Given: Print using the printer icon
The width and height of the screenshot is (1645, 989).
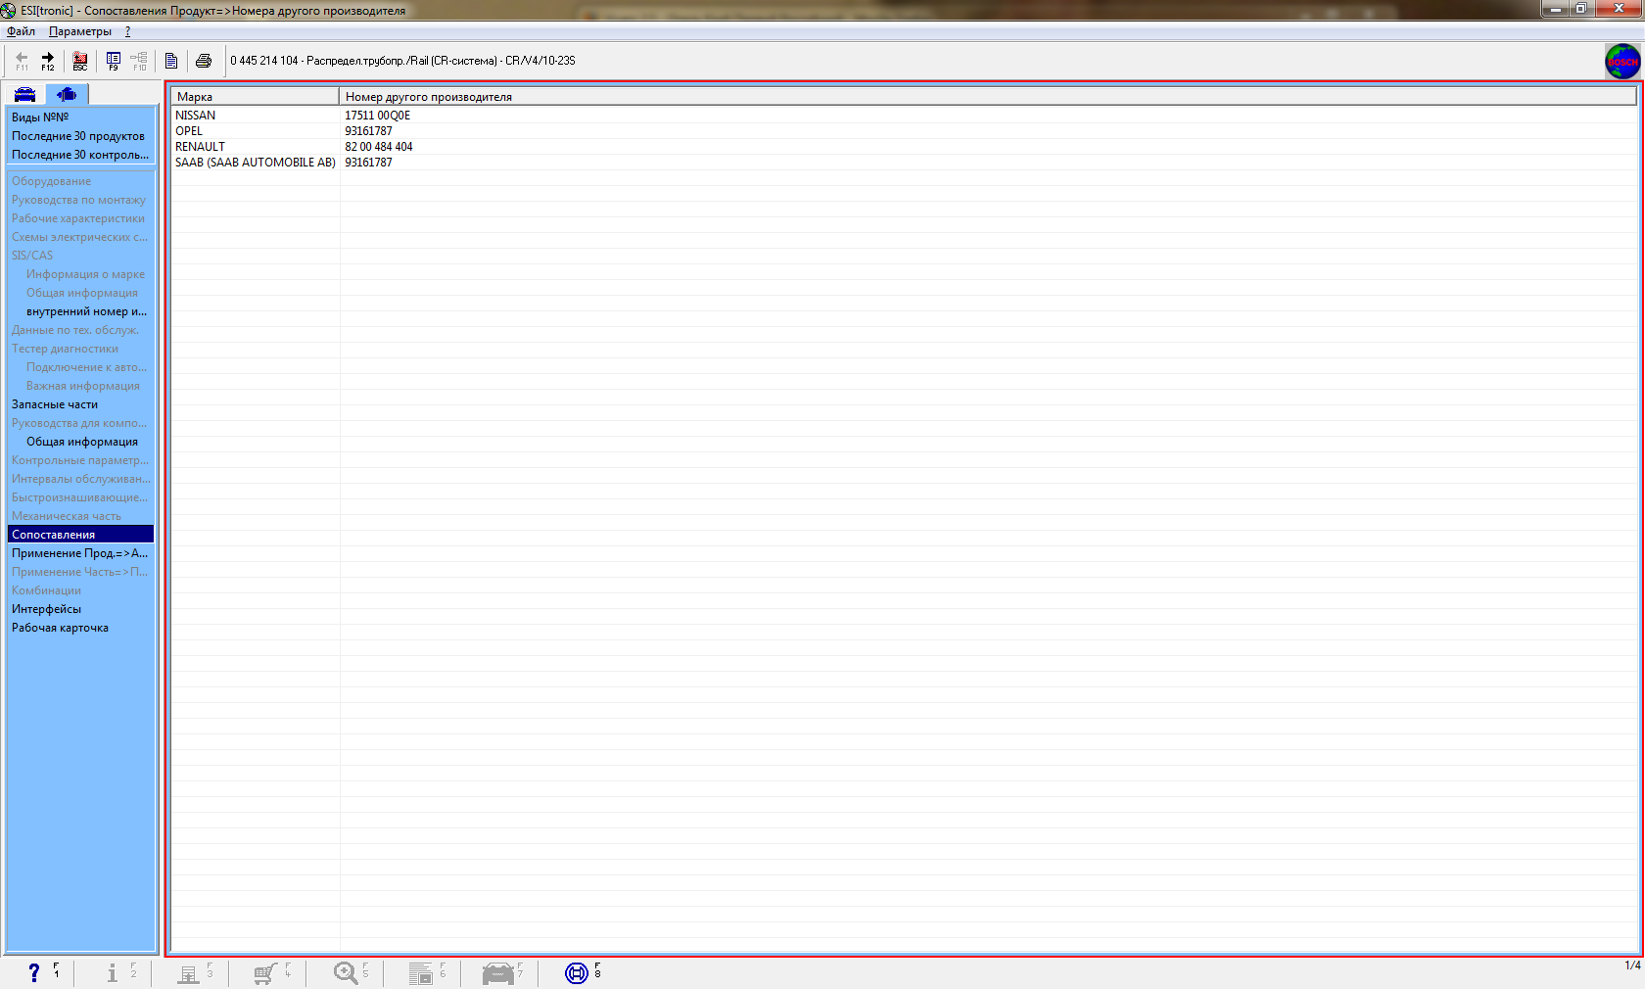Looking at the screenshot, I should point(204,61).
